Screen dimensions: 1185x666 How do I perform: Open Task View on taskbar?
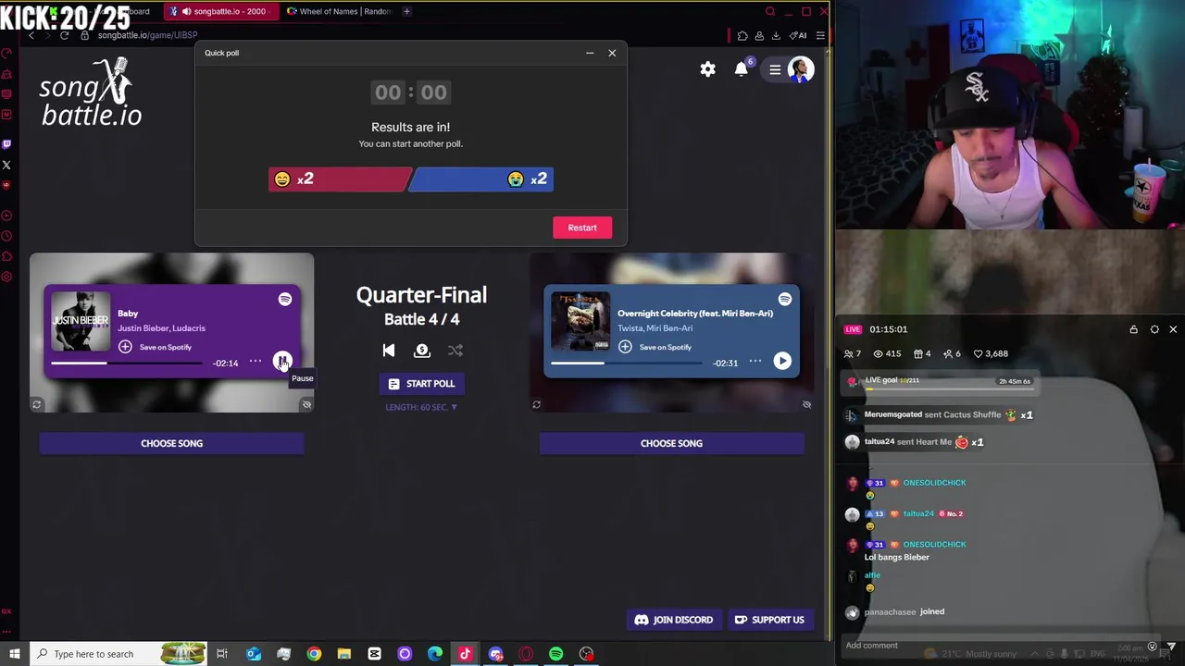point(222,654)
